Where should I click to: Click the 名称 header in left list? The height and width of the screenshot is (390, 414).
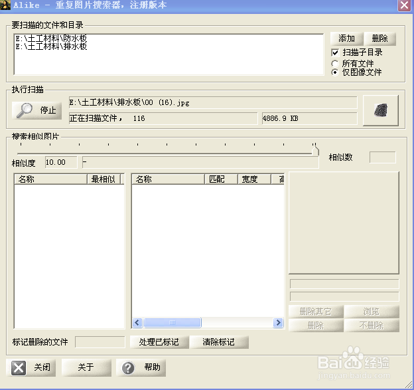click(50, 179)
